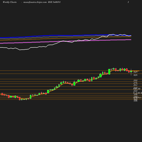The width and height of the screenshot is (142, 142).
Task: Click the 'Weekly Charts' title text
Action: pyautogui.click(x=10, y=2)
